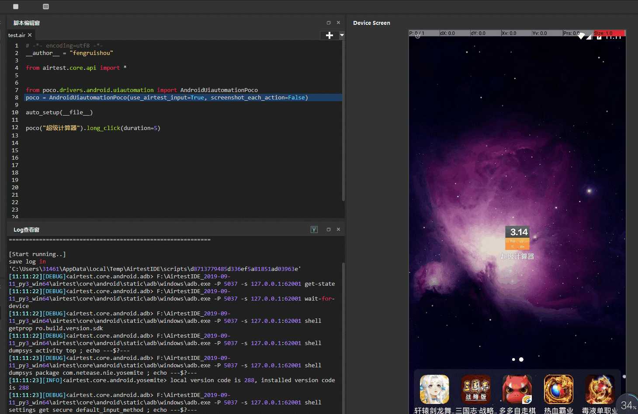Click the Log查看窗 panel title
This screenshot has height=414, width=638.
[26, 230]
